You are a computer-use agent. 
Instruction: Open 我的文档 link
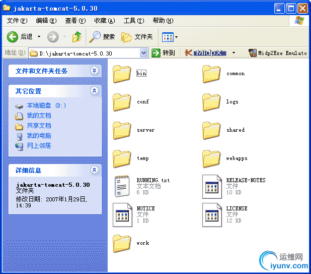point(39,116)
